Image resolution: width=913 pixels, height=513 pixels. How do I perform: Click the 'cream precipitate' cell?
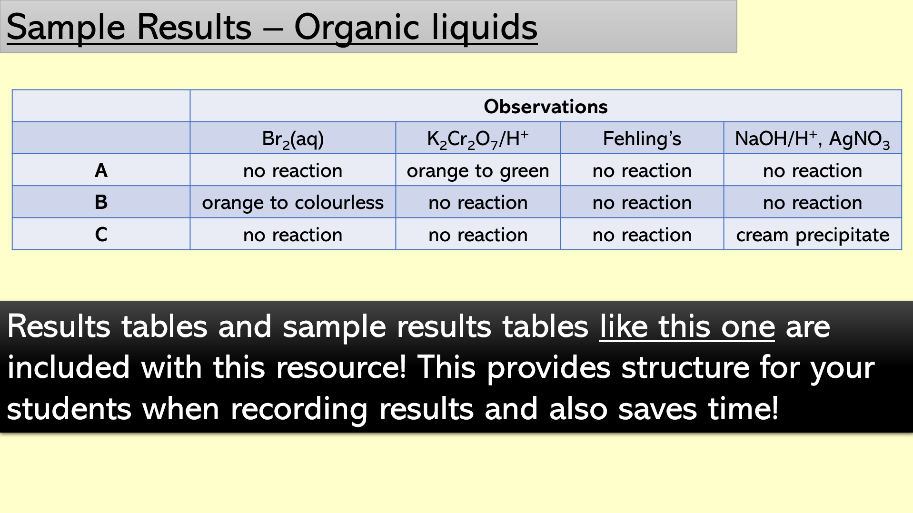click(813, 234)
